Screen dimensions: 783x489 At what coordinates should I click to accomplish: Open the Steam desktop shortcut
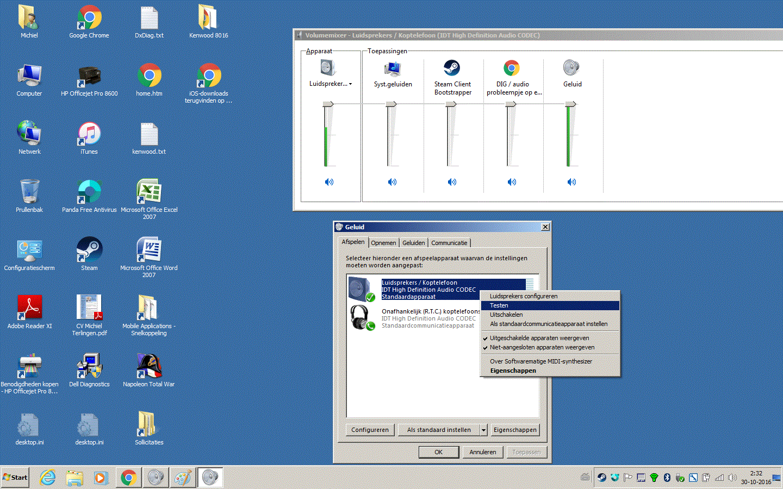click(89, 254)
